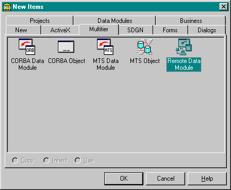Image resolution: width=231 pixels, height=190 pixels.
Task: Select the CORBA Object icon
Action: pos(66,46)
